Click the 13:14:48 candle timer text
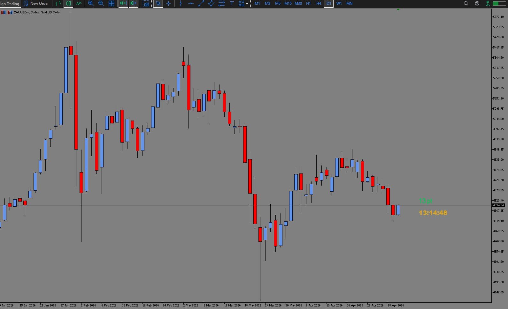Viewport: 508px width, 309px height. 433,213
